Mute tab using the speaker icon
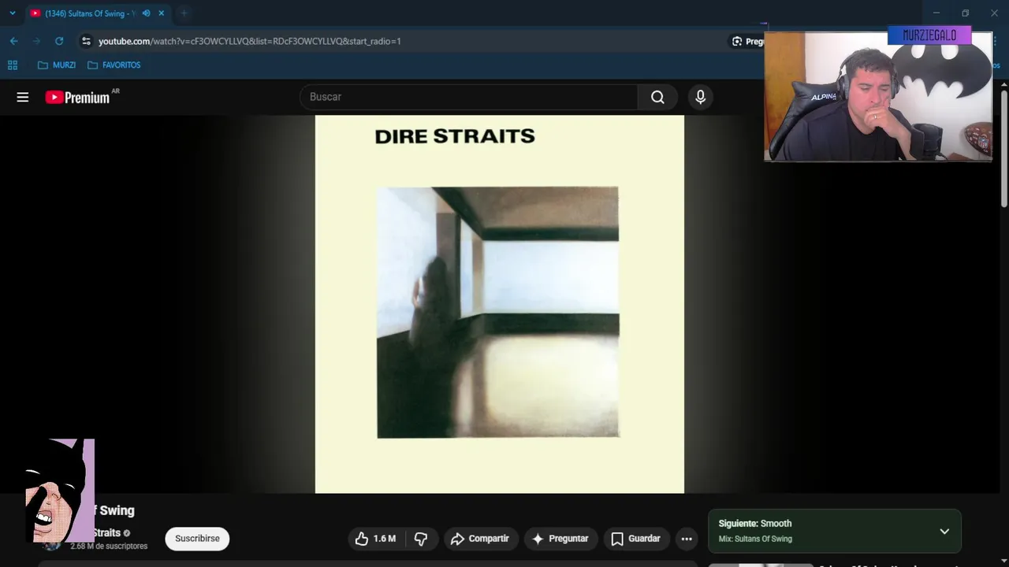 (x=146, y=13)
